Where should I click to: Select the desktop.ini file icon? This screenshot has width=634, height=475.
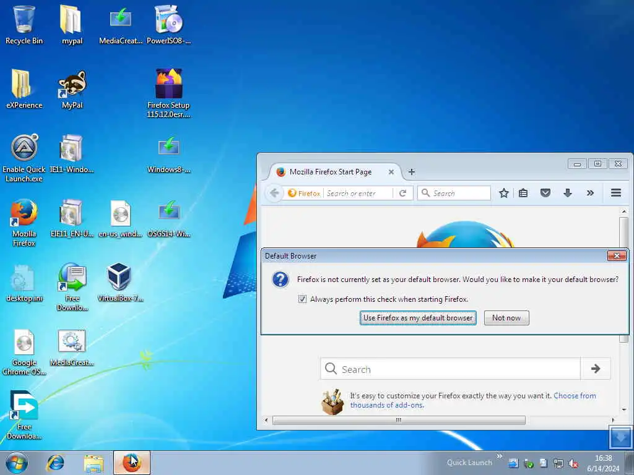pos(24,283)
